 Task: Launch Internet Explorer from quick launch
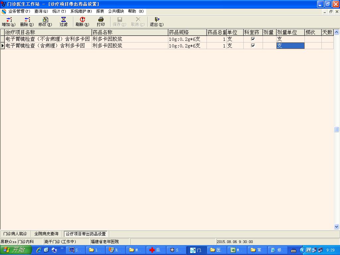tap(39, 250)
